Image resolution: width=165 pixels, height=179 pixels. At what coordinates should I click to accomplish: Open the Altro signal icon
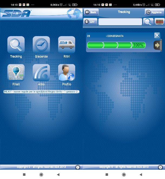[x=41, y=72]
